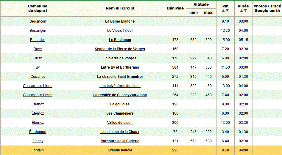Open La chapelle Saint-Erminfroi circuit

click(120, 77)
